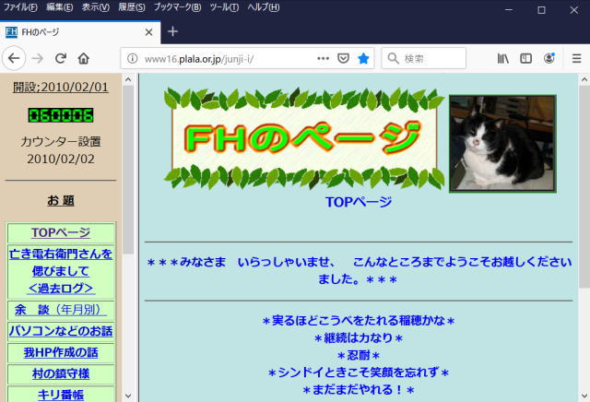
Task: Open the ヘルプ(H) menu
Action: pos(264,7)
